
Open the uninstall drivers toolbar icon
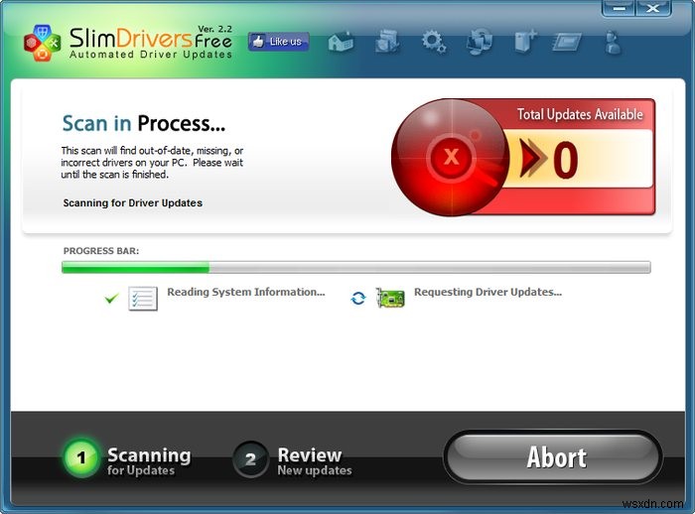pyautogui.click(x=387, y=42)
